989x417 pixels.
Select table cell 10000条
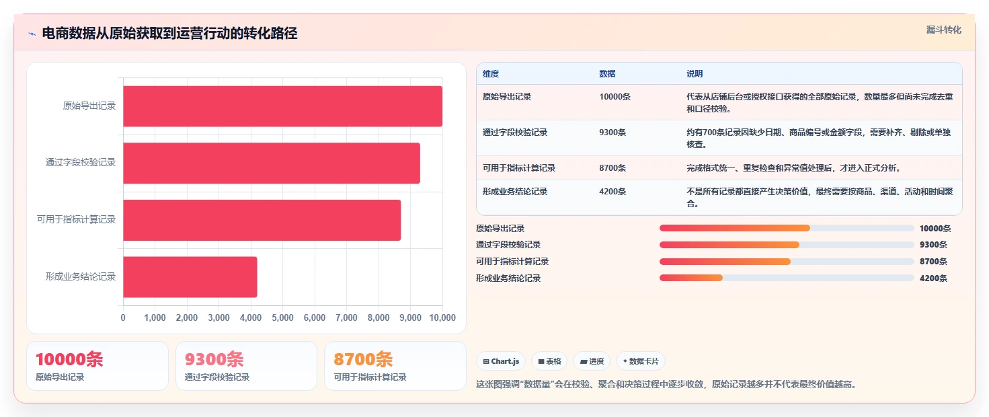tap(615, 97)
